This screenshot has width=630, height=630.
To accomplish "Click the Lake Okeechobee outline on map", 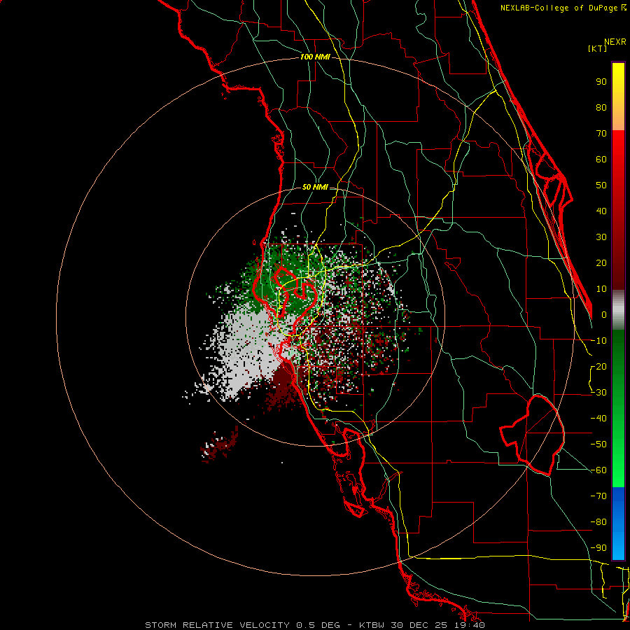I will tap(533, 435).
